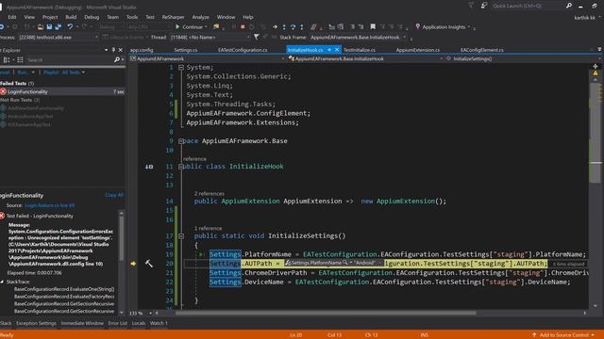Click the Stop Debugging red square icon
The width and height of the screenshot is (604, 339).
pyautogui.click(x=243, y=27)
